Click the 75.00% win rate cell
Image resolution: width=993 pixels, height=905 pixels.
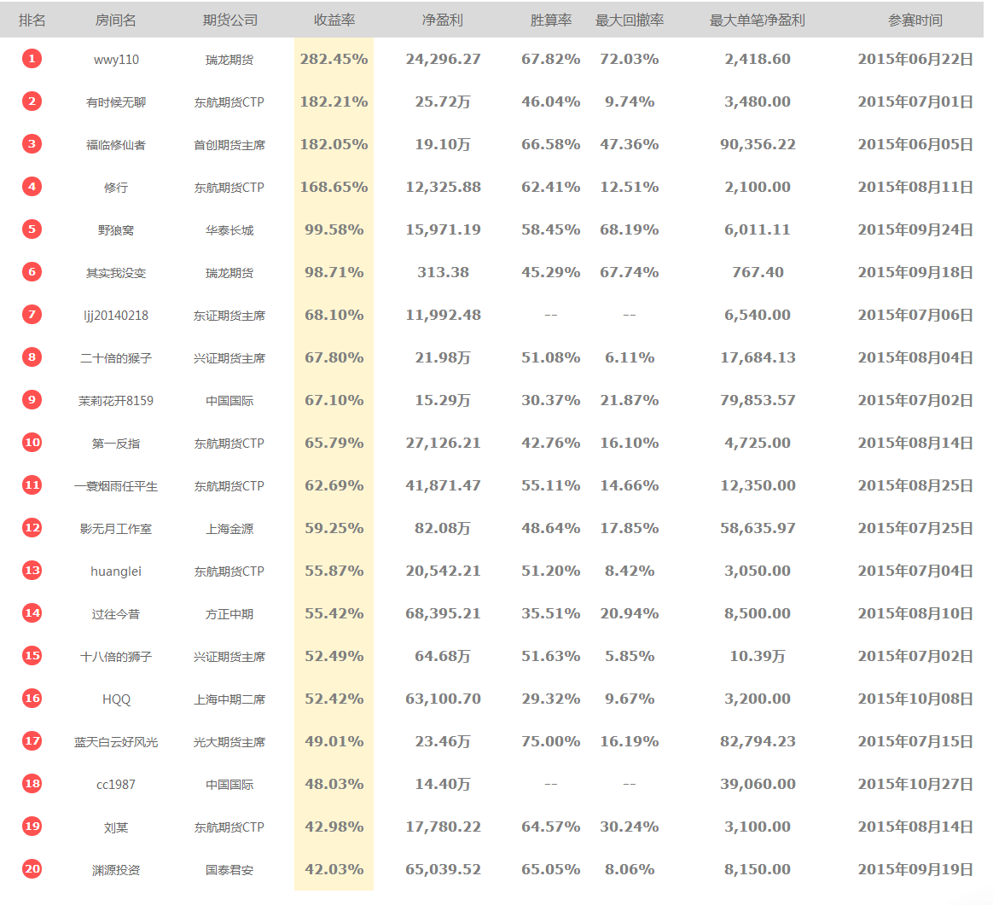pyautogui.click(x=551, y=741)
